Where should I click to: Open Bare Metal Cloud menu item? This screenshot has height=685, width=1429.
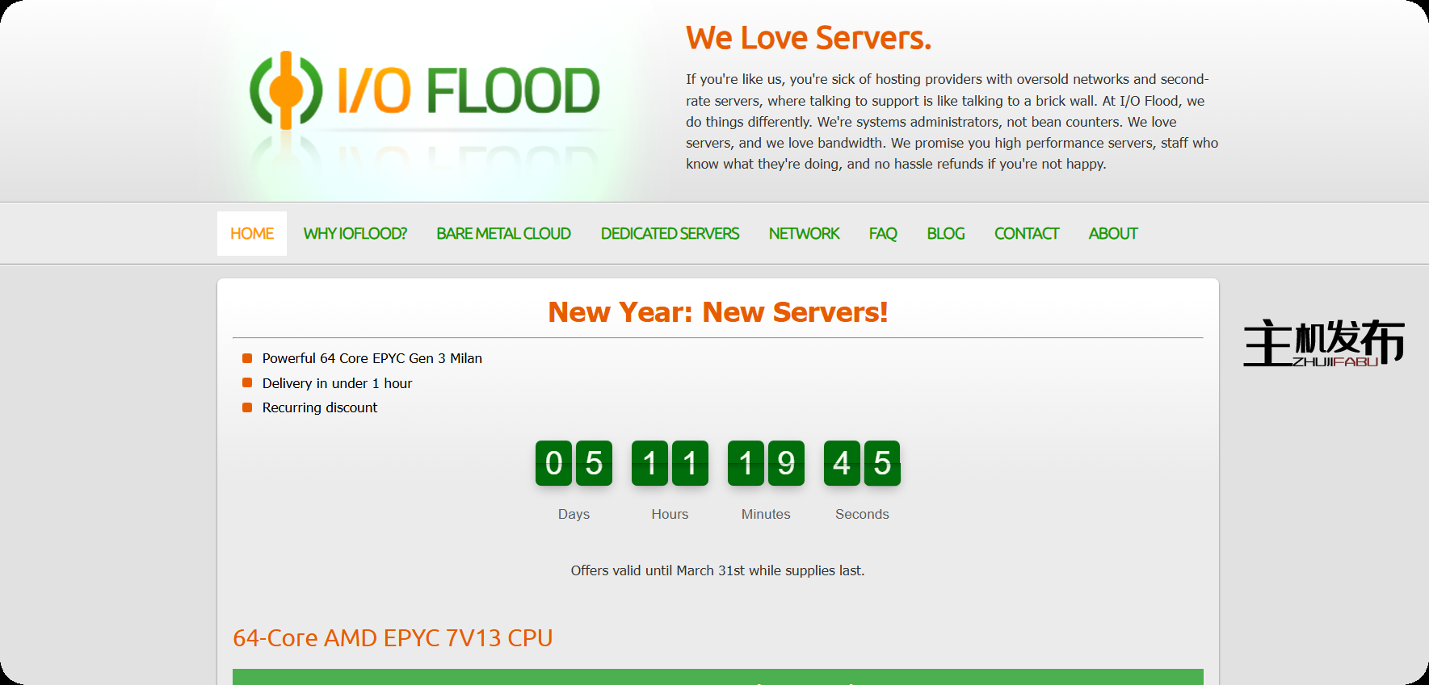[503, 234]
